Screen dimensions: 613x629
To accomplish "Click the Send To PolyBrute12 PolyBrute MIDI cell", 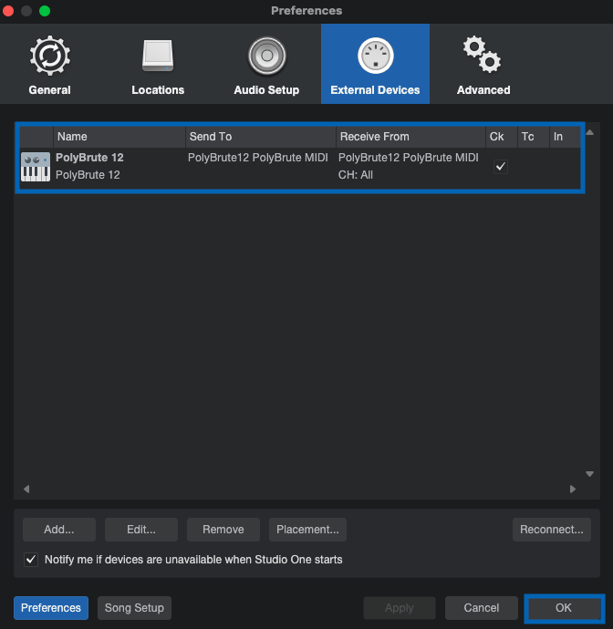I will pyautogui.click(x=258, y=158).
